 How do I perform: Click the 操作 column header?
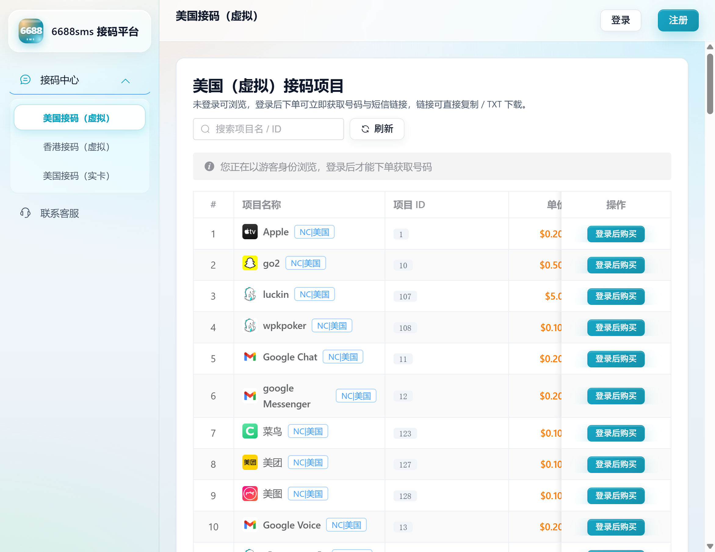point(616,205)
